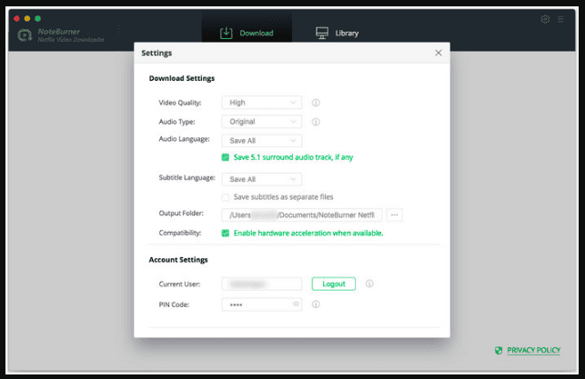585x379 pixels.
Task: Show info next to Logout button
Action: tap(369, 284)
